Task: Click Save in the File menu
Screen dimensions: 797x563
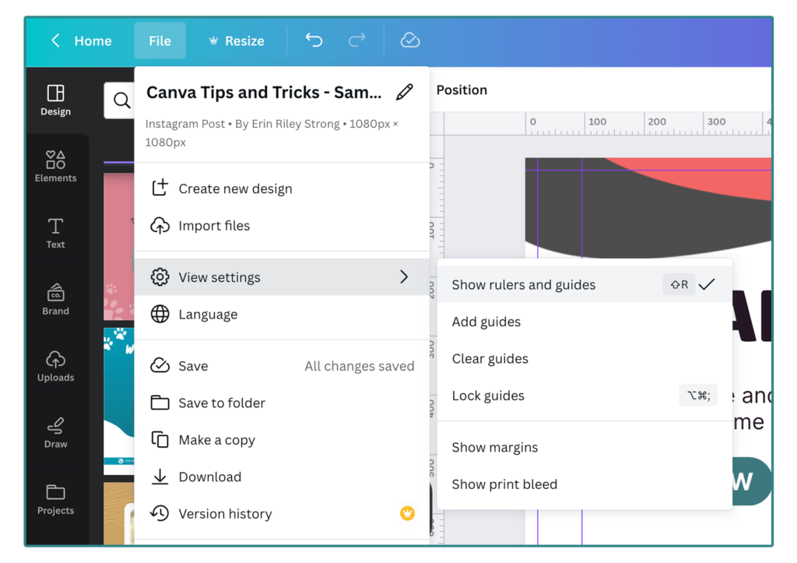Action: pos(282,366)
